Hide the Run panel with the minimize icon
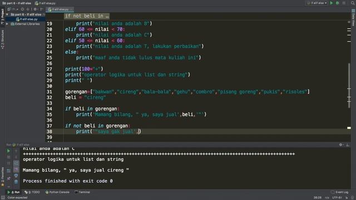356x200 pixels. (348, 144)
